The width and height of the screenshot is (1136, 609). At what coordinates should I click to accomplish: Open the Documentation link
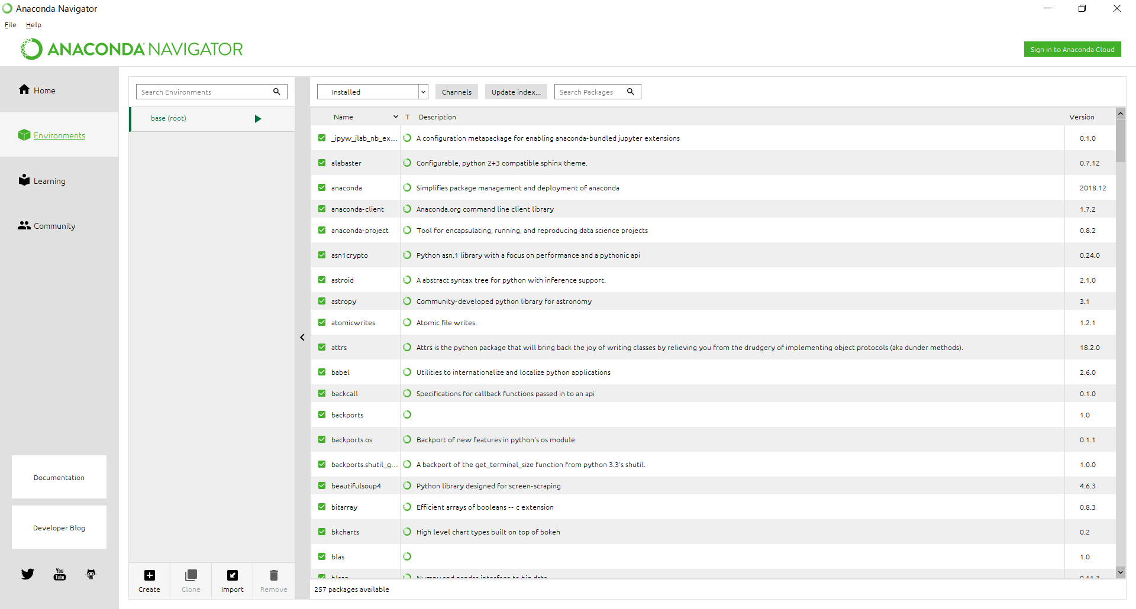point(59,477)
